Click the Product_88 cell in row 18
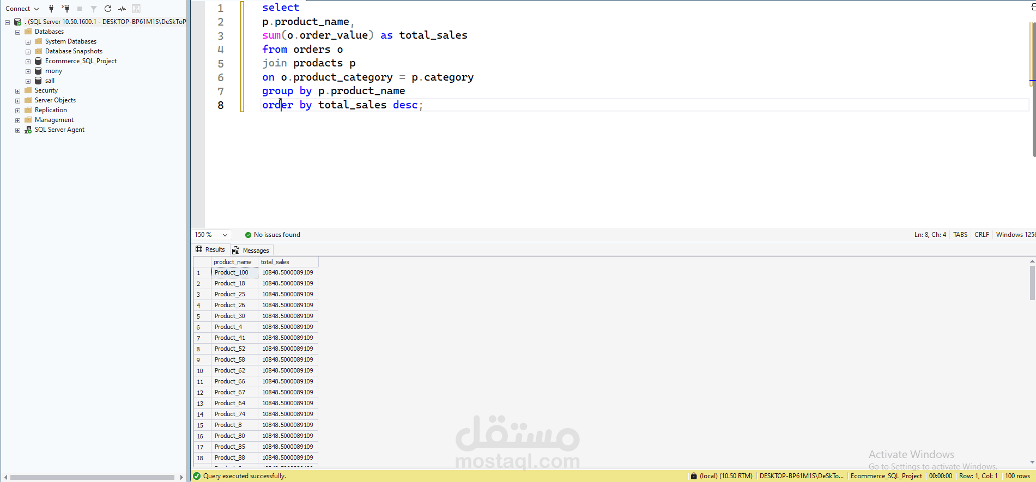The image size is (1036, 482). point(234,457)
